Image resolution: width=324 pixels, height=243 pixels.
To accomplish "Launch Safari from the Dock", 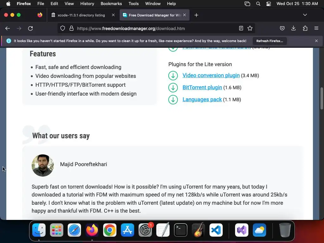I will point(74,230).
